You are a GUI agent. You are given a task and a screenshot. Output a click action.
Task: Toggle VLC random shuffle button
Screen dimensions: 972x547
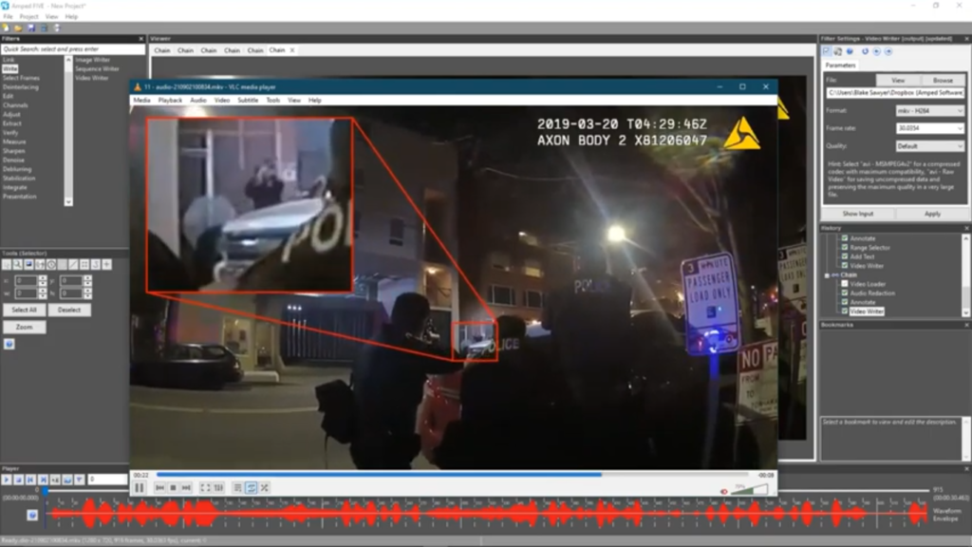point(265,488)
